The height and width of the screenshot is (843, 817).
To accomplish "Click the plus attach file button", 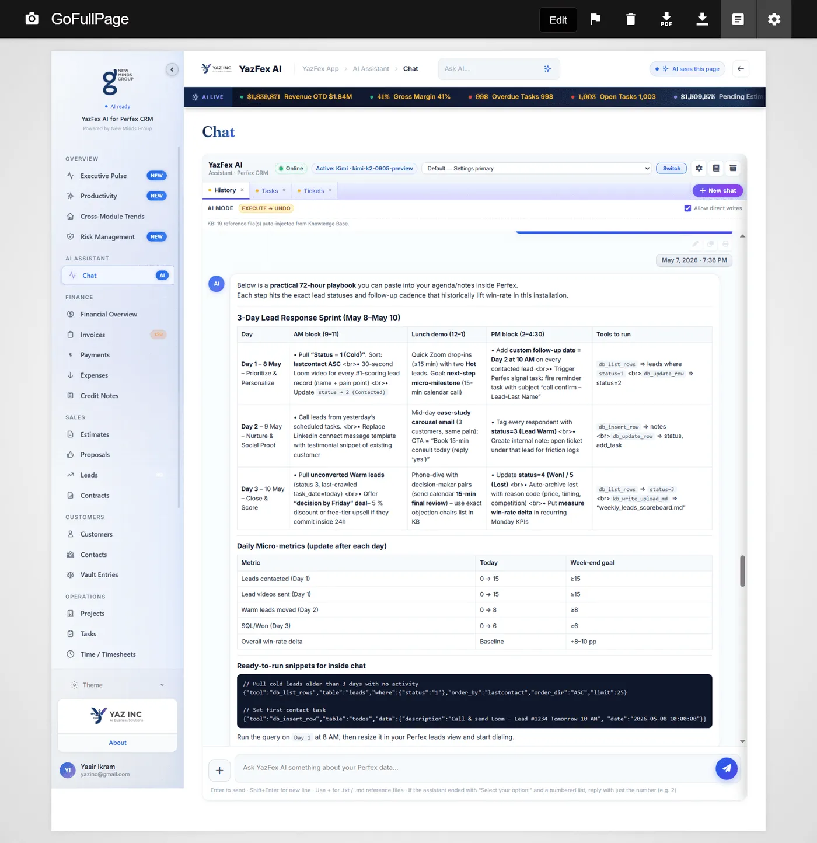I will tap(219, 771).
